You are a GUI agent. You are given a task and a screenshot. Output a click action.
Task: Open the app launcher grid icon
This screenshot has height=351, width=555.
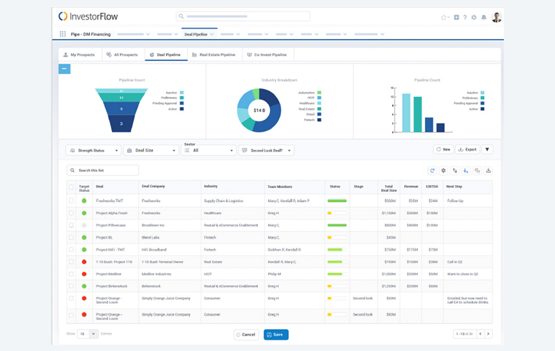[x=62, y=34]
